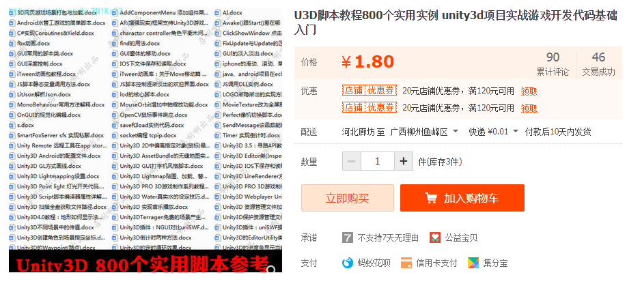
Task: Click file name Unity3D倒计时两种方法.docx
Action: click(x=156, y=237)
